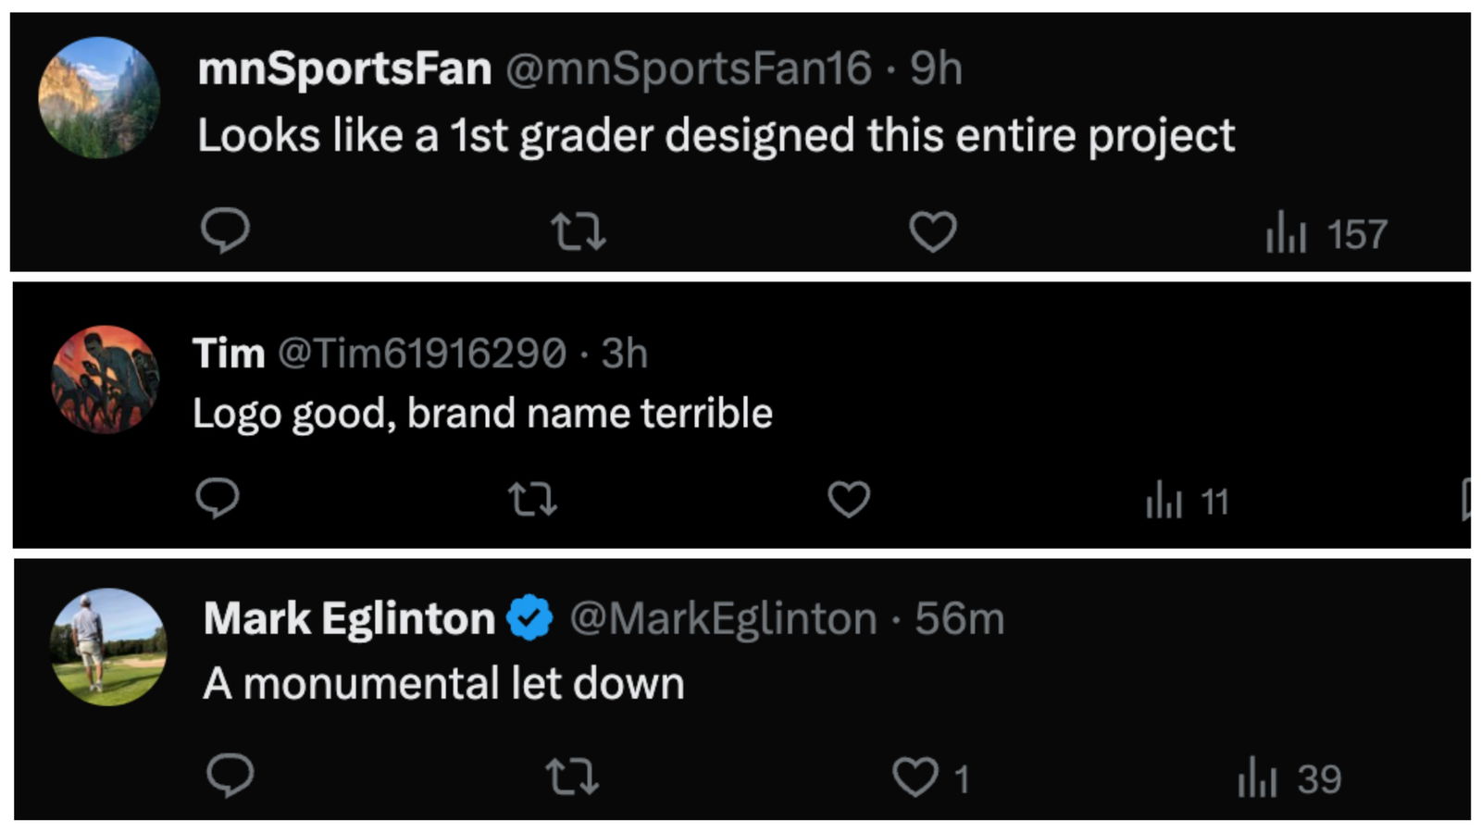This screenshot has width=1481, height=833.
Task: Retweet 'A monumental let down' post
Action: 572,777
